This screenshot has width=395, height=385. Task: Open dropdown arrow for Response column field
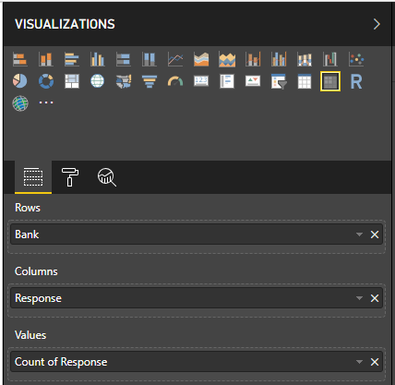(x=359, y=298)
